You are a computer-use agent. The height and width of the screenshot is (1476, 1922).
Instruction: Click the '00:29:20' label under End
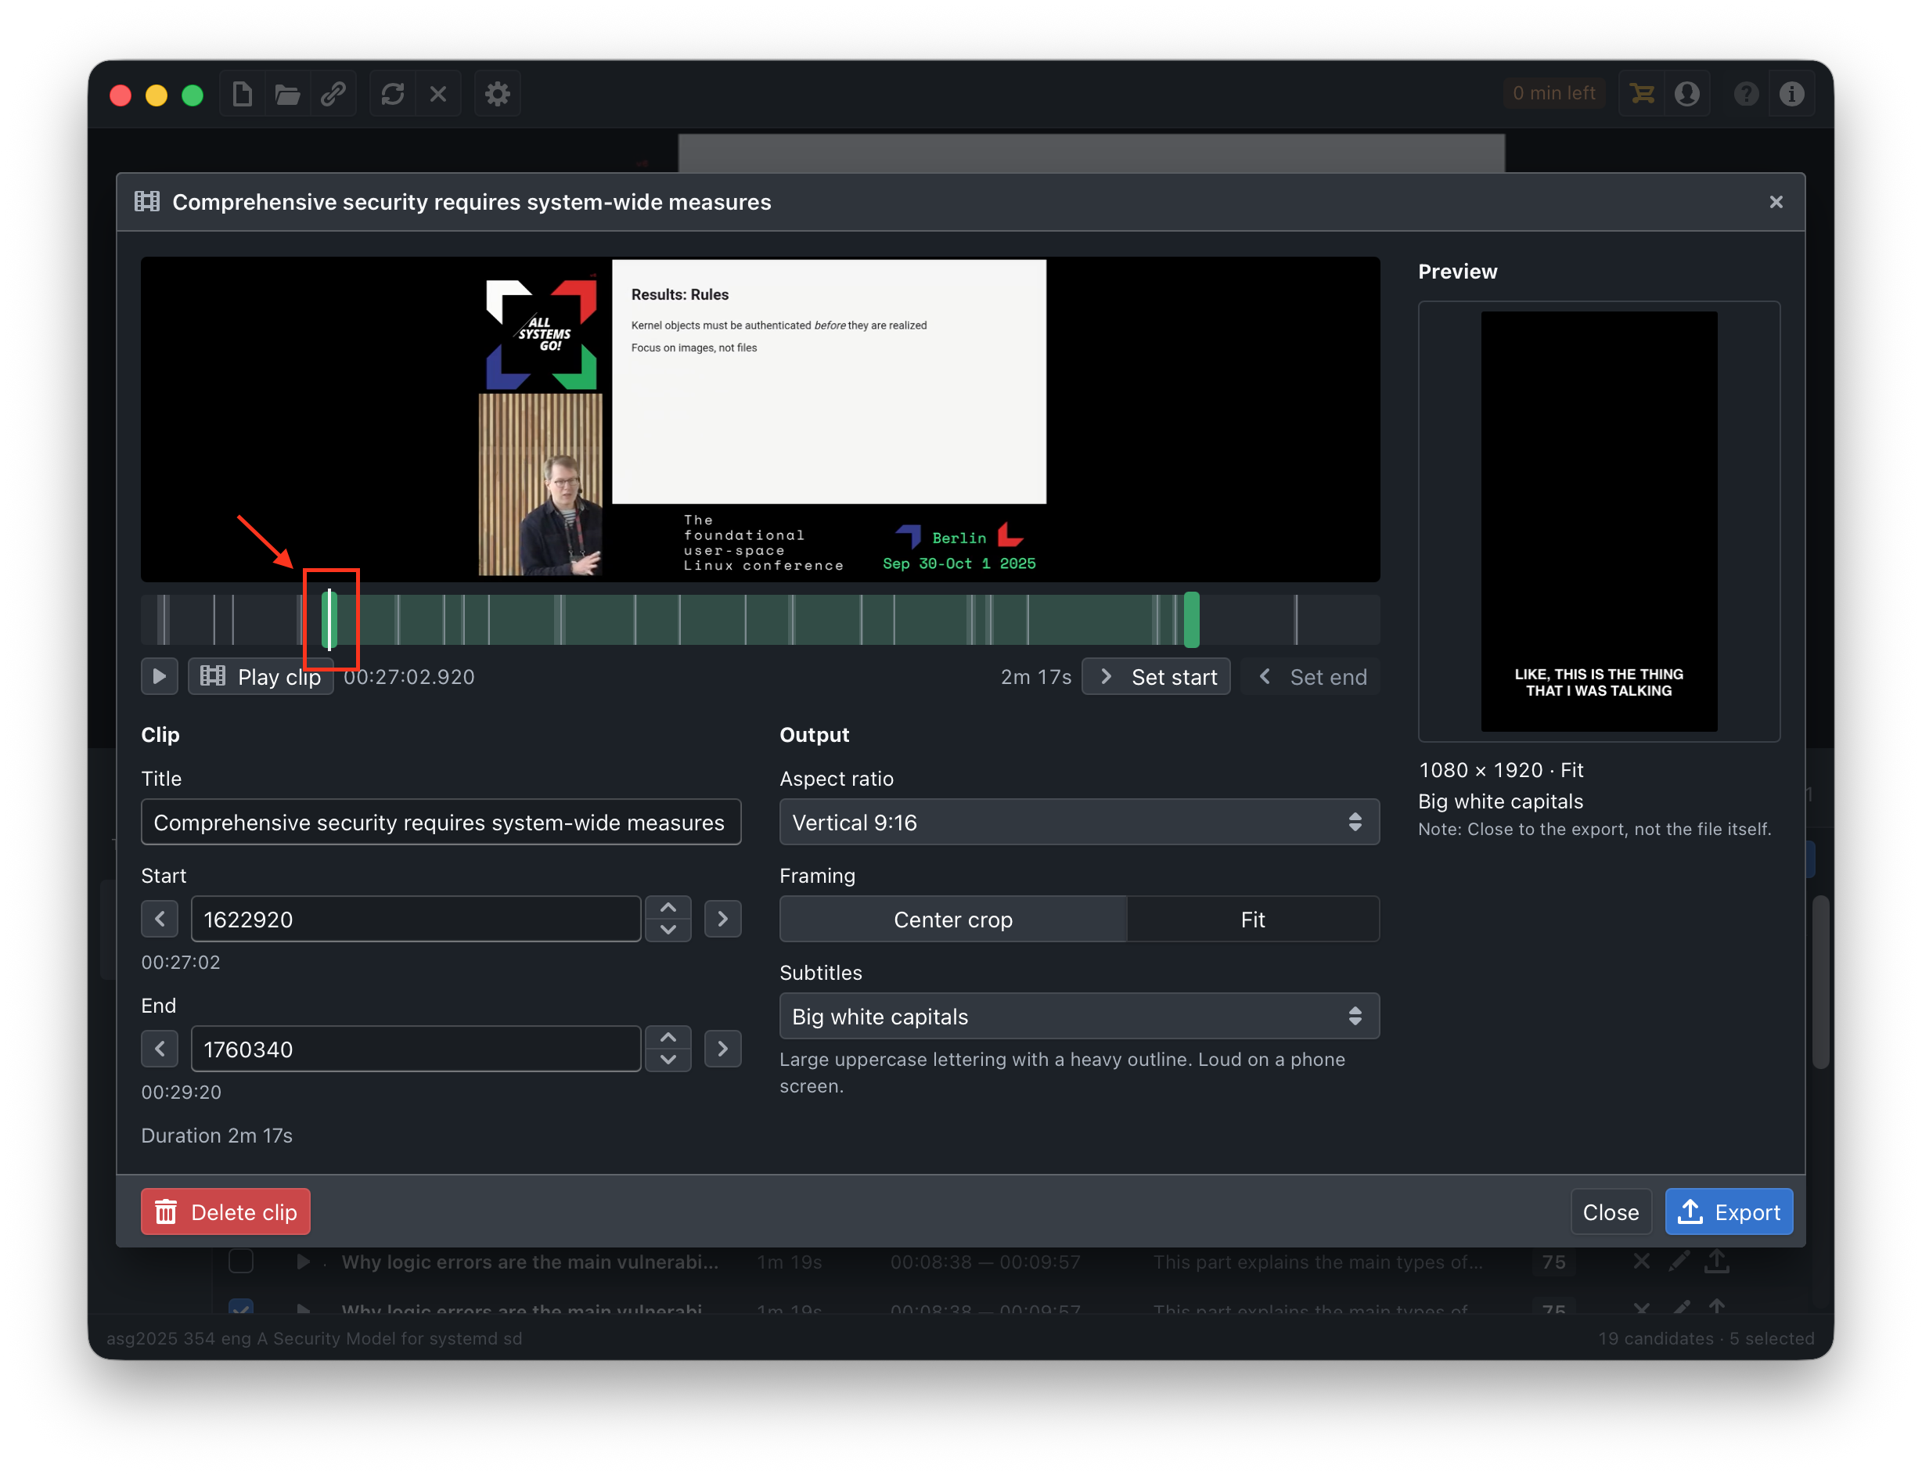tap(181, 1092)
